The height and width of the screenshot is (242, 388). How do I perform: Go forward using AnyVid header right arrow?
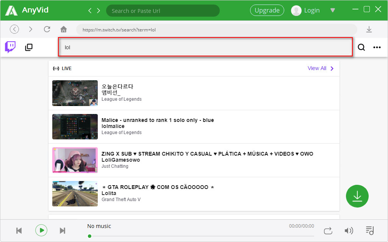(99, 11)
